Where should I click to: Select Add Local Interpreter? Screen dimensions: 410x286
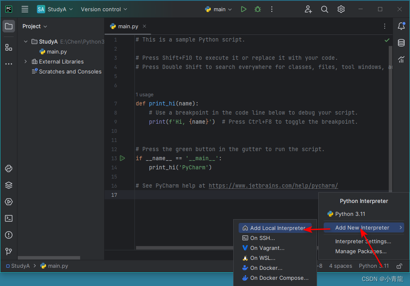[275, 228]
